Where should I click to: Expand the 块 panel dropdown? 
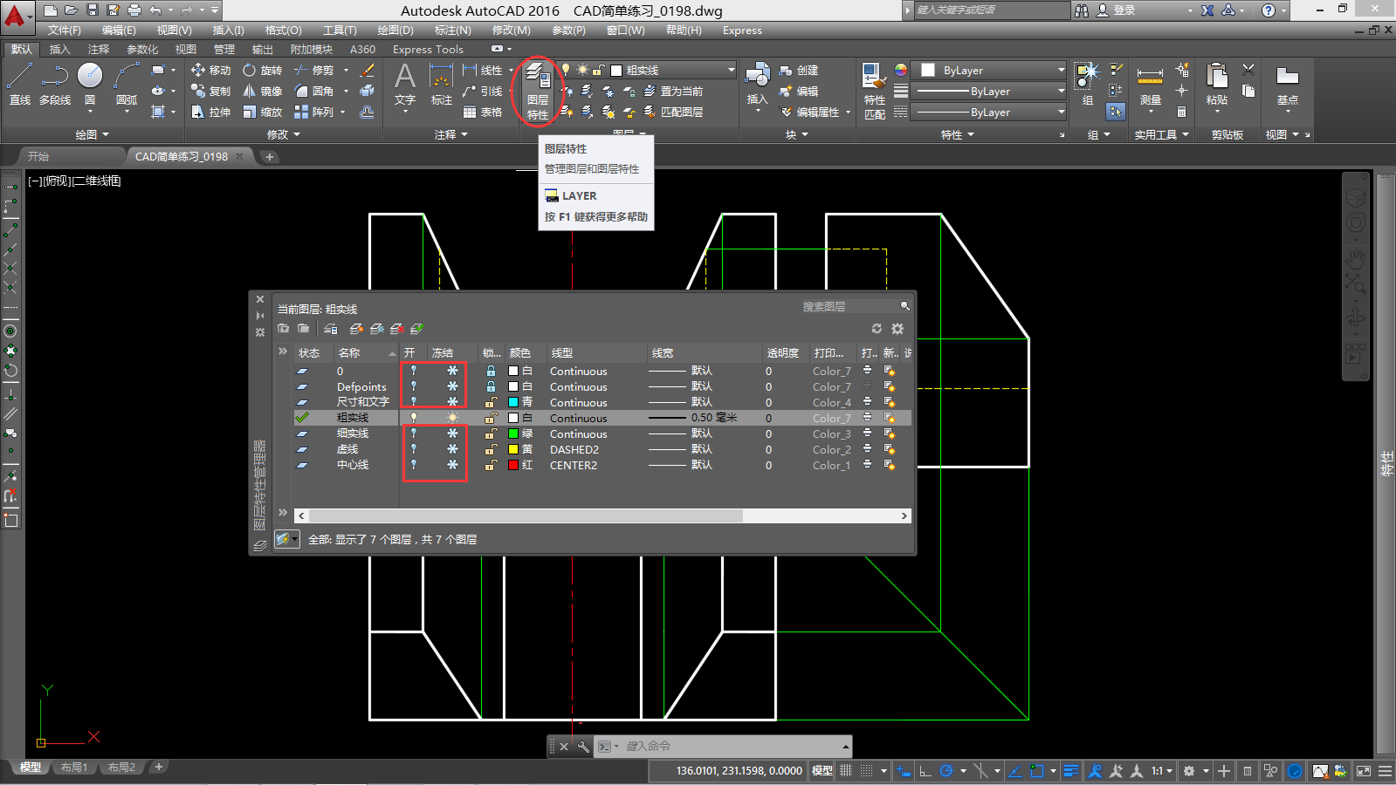(796, 134)
